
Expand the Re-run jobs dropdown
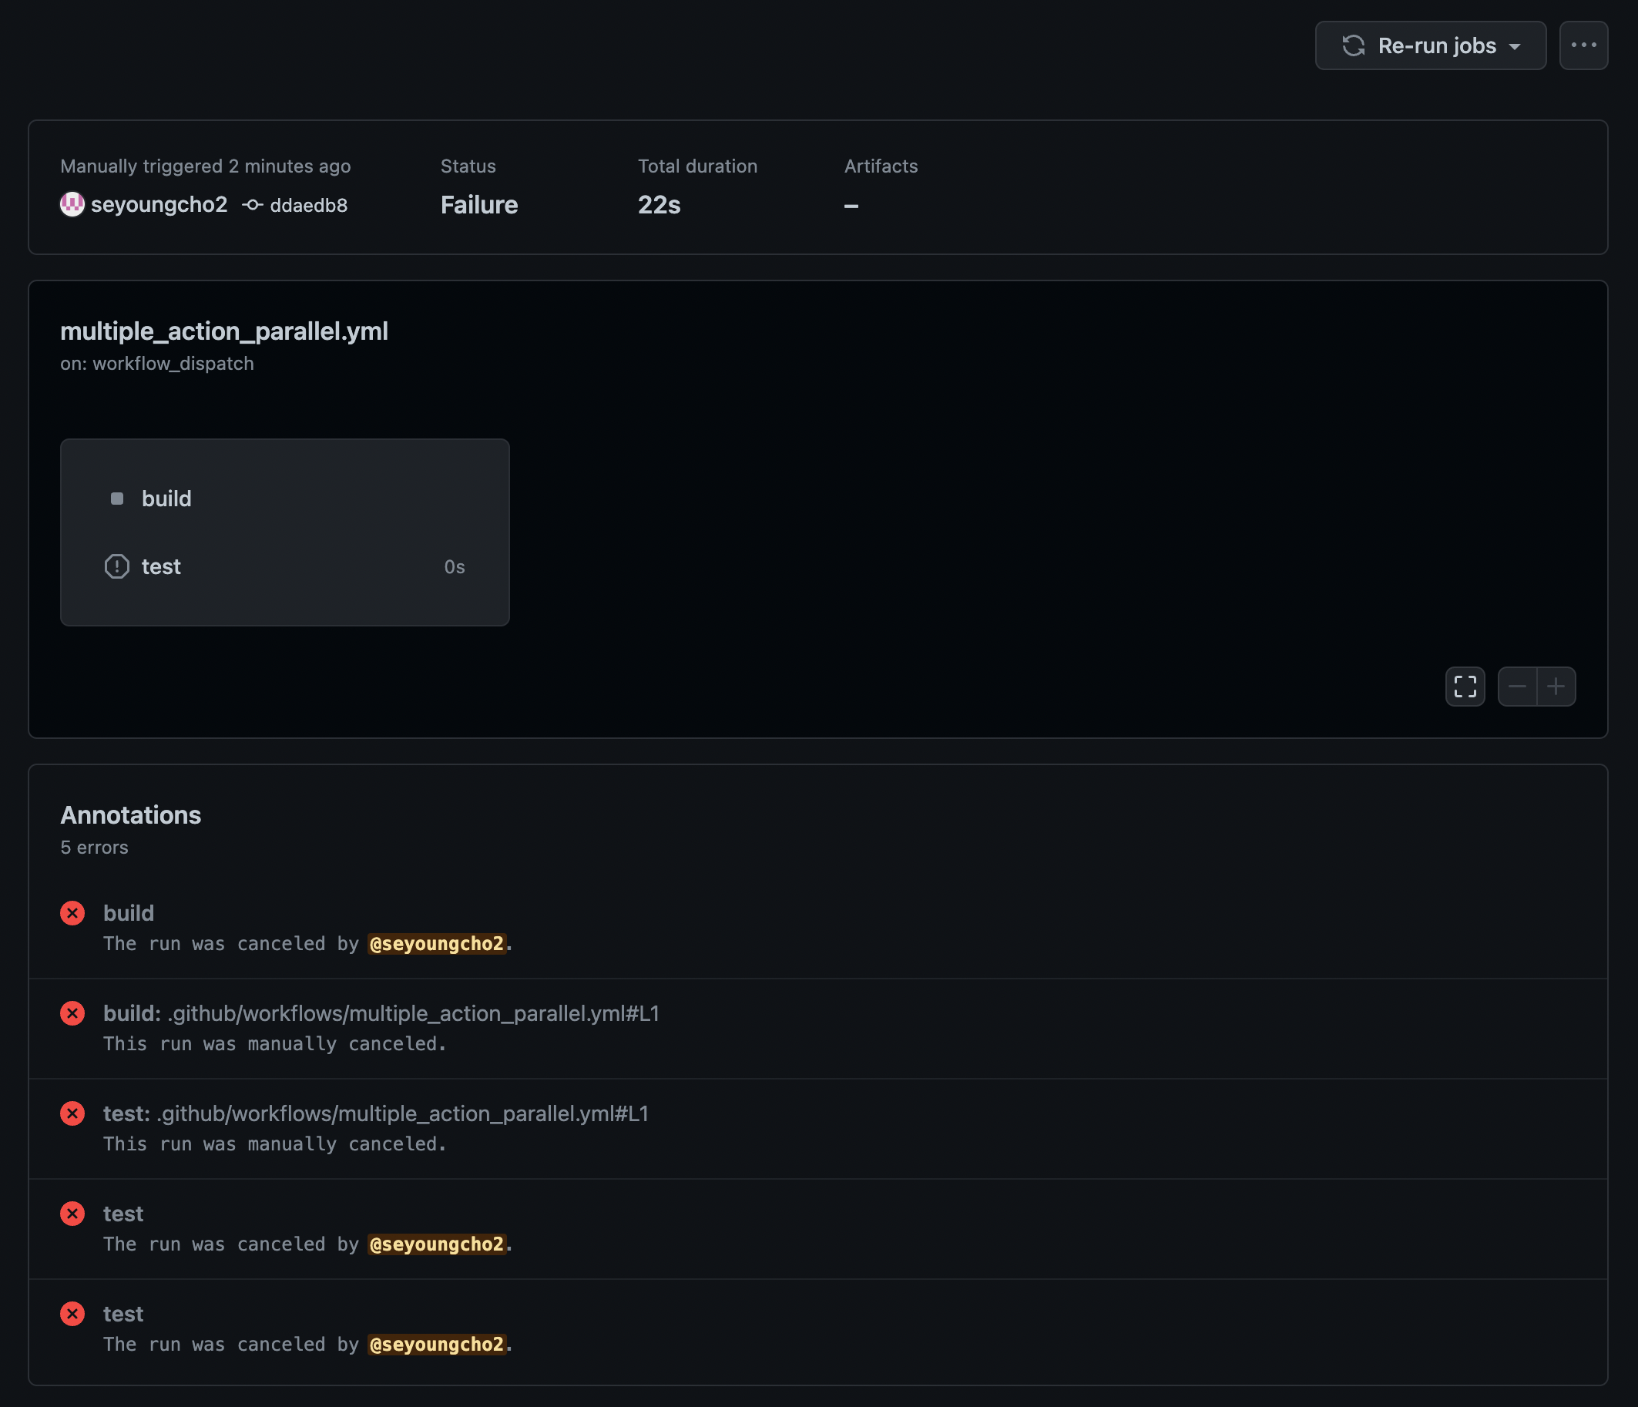click(x=1514, y=47)
